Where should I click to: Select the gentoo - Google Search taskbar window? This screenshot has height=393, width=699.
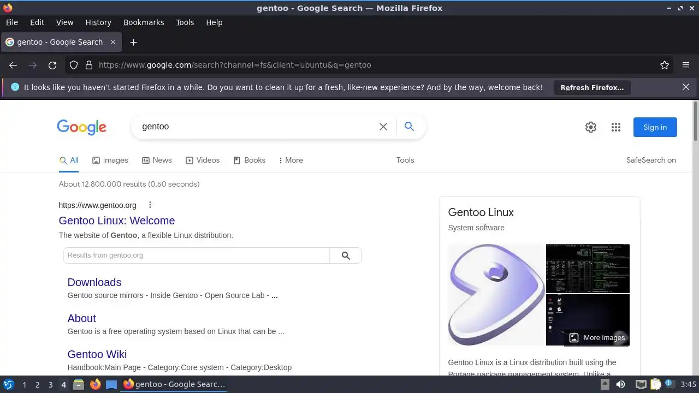point(175,385)
